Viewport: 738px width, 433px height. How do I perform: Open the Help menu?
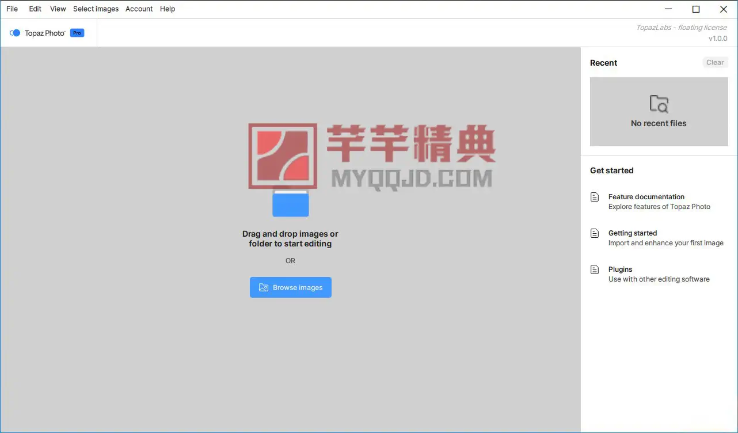coord(168,9)
